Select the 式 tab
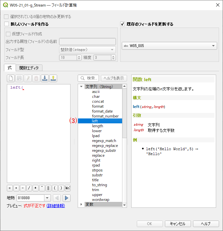Image resolution: width=223 pixels, height=231 pixels. point(9,68)
